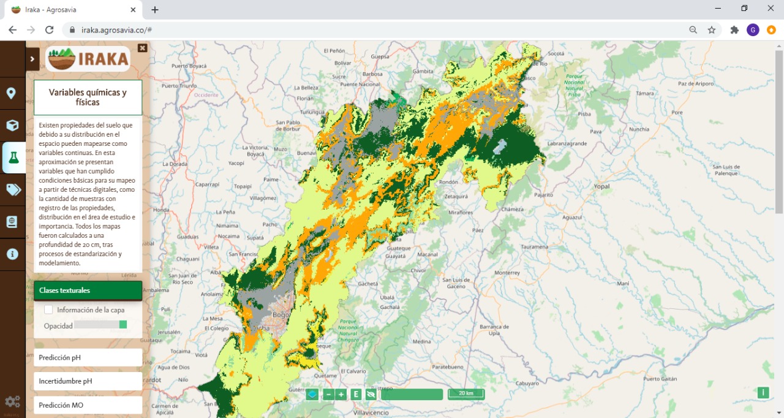Go forward in browser history
Screen dimensions: 784x418
[x=31, y=30]
